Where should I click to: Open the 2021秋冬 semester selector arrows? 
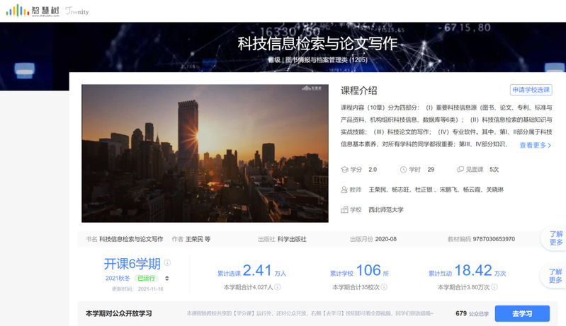167,279
